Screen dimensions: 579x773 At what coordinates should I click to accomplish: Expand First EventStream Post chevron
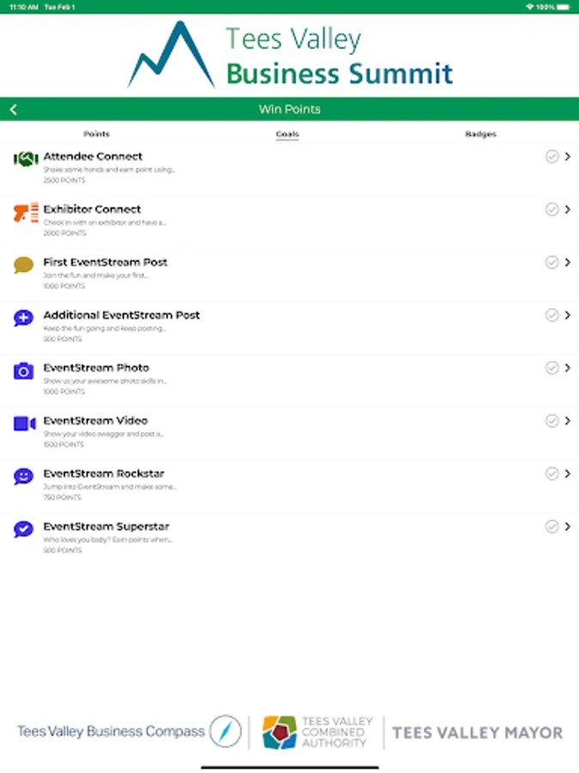(x=568, y=262)
